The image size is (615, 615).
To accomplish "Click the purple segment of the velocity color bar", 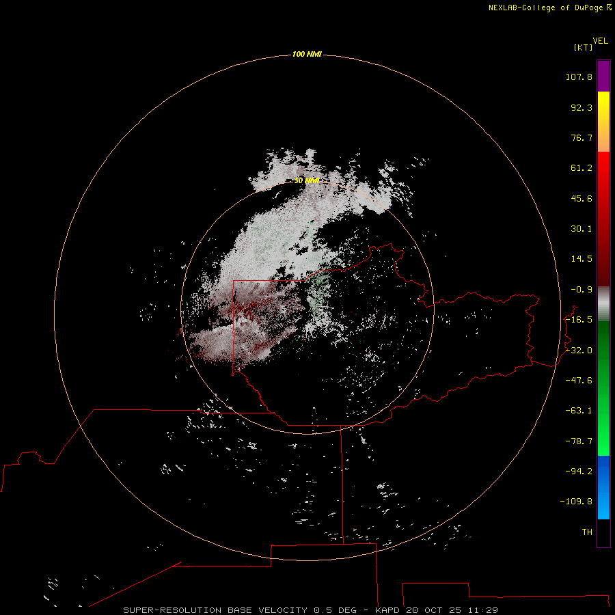I will click(x=603, y=76).
